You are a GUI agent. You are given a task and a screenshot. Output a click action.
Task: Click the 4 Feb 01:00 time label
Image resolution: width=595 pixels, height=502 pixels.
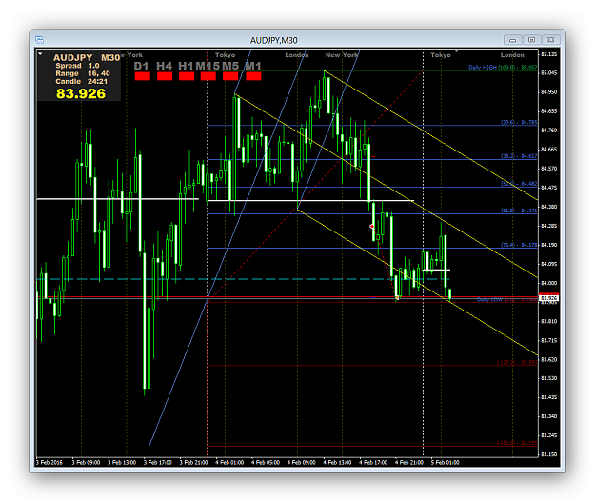click(229, 463)
